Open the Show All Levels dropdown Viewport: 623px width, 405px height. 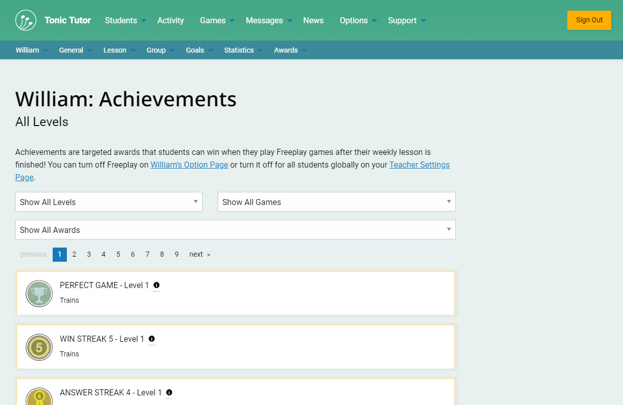(x=109, y=202)
